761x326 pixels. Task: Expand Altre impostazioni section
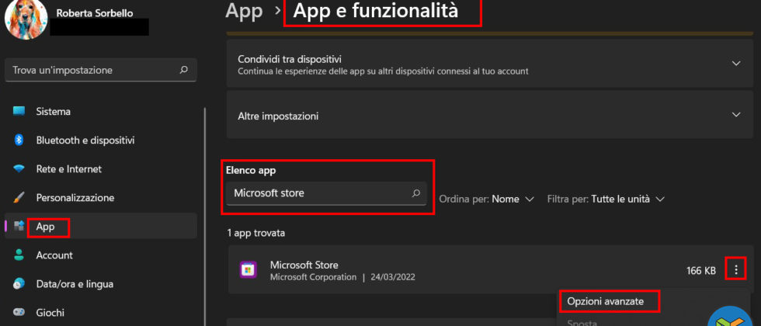[x=736, y=116]
